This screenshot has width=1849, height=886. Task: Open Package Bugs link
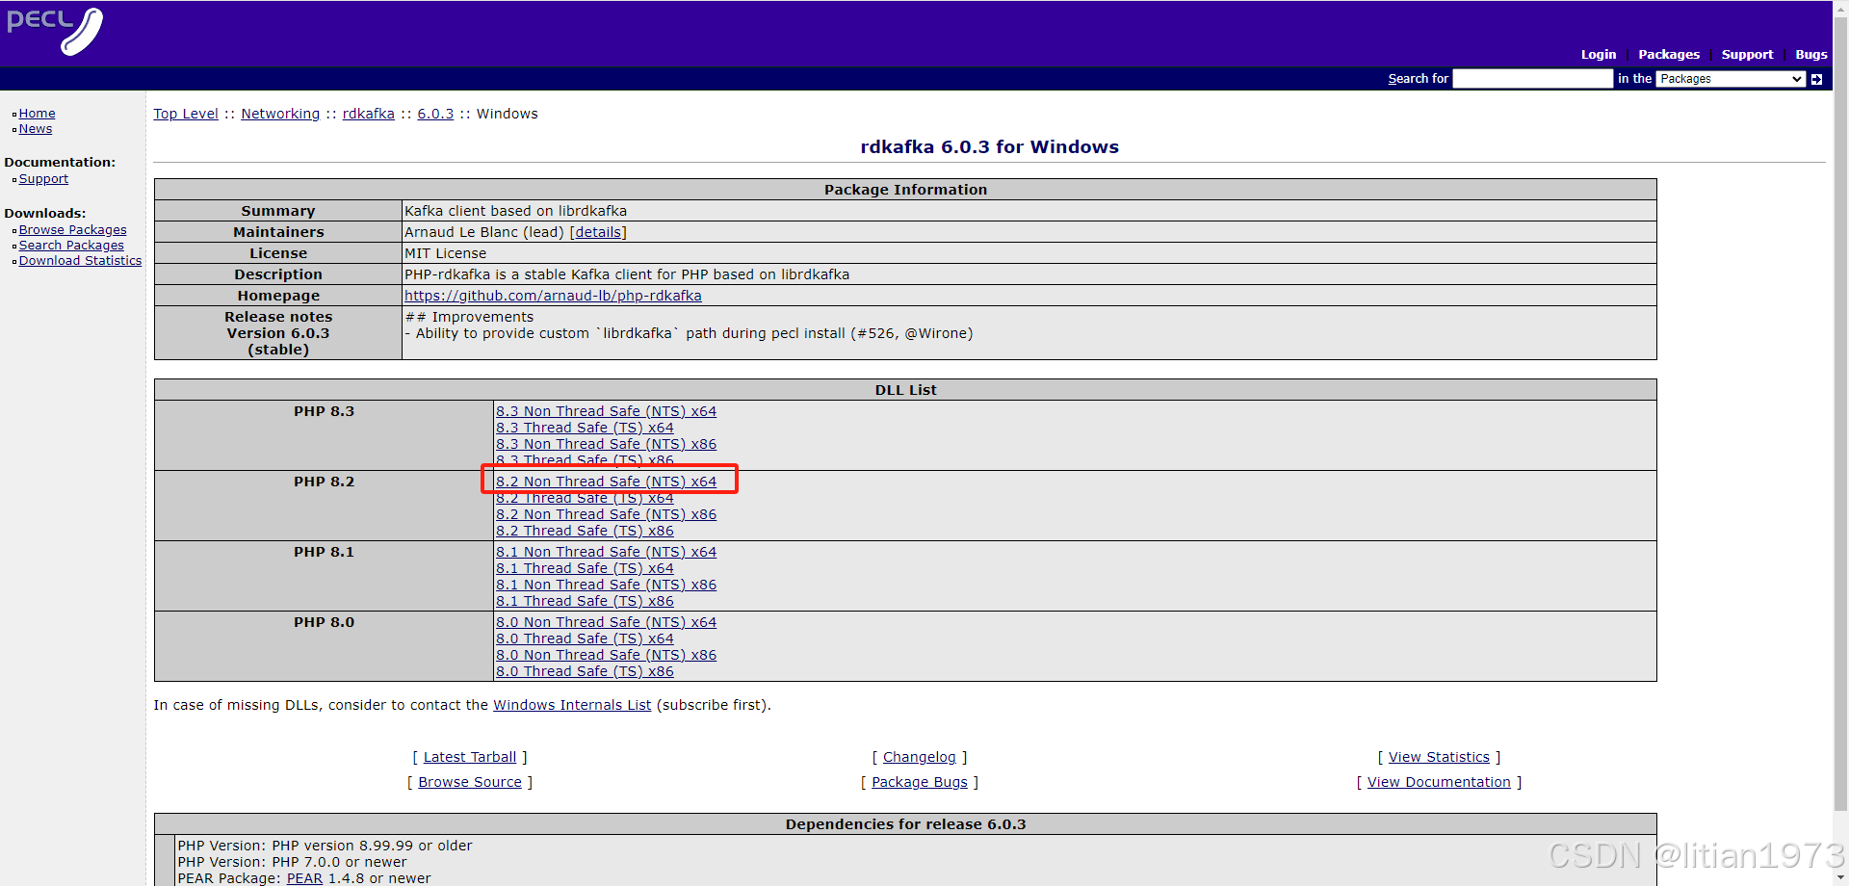[920, 782]
